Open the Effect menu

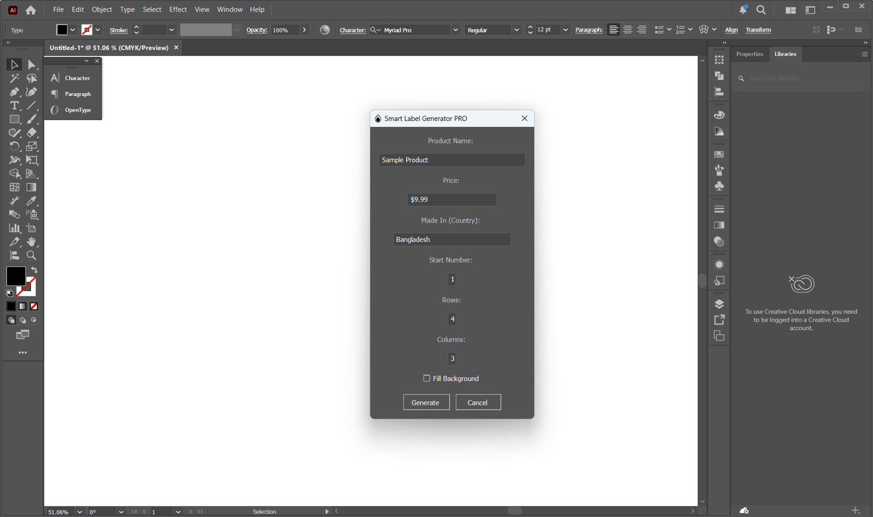pyautogui.click(x=178, y=9)
